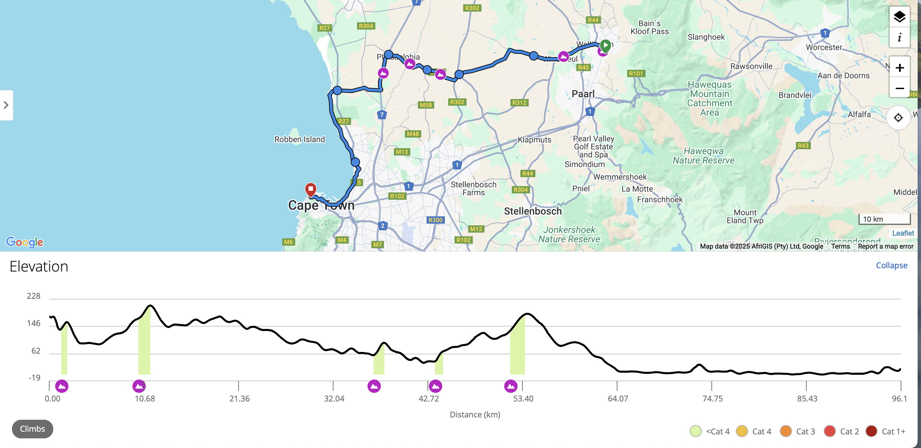
Task: Open the map Terms link
Action: click(x=840, y=246)
